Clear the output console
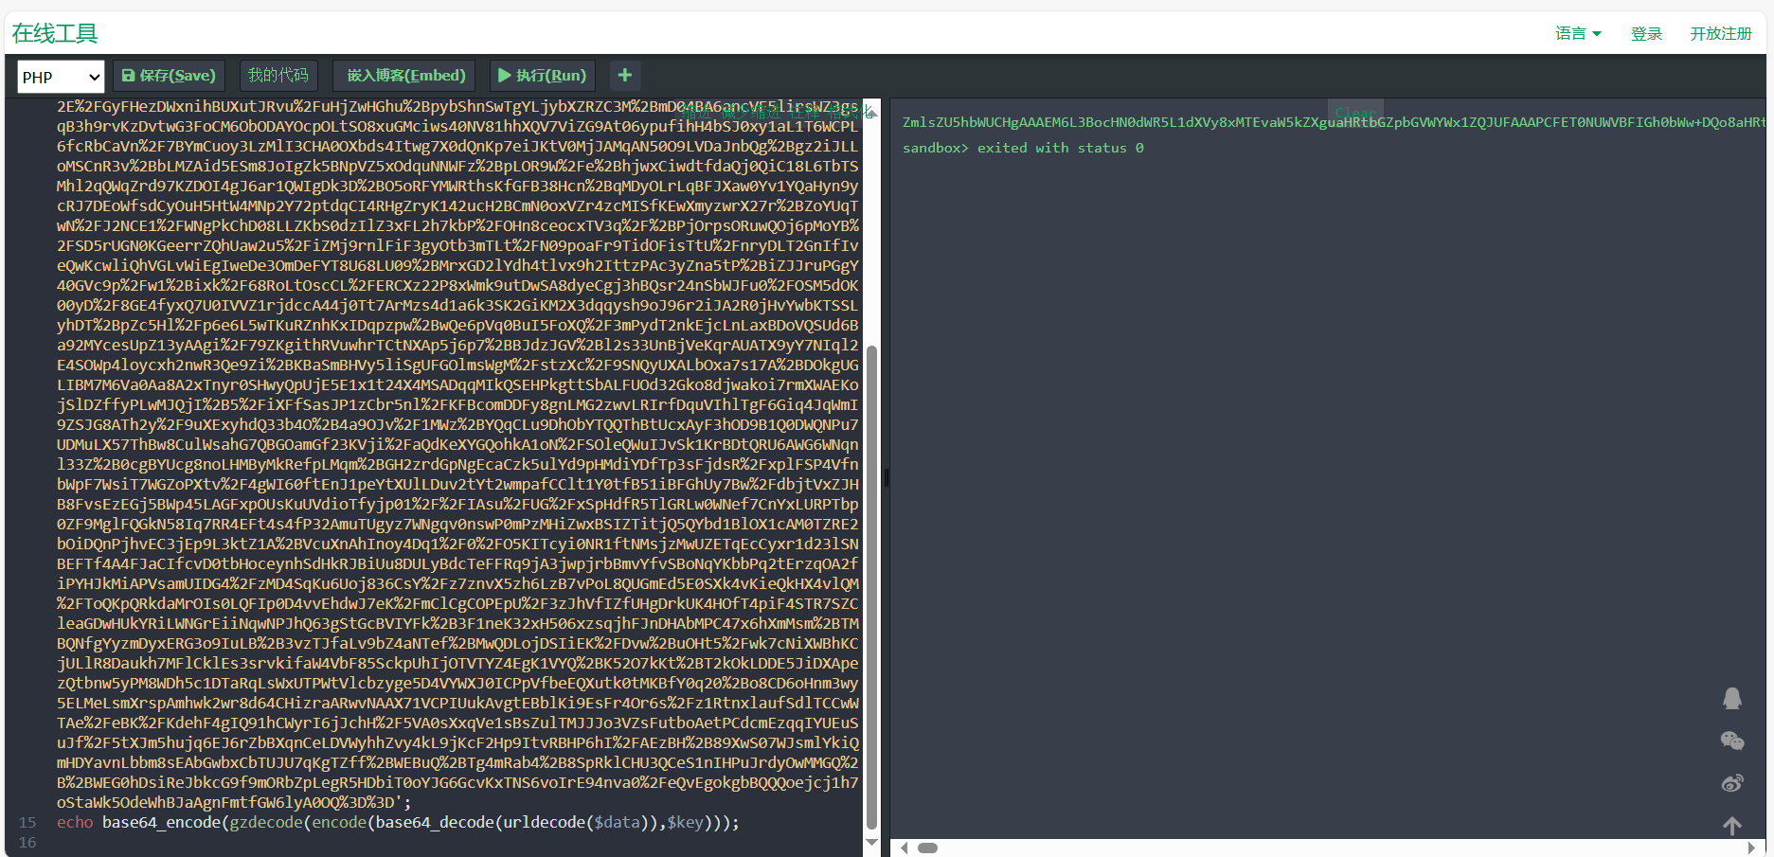 1355,113
